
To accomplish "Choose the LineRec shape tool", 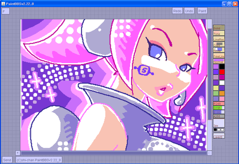I will tap(219, 39).
